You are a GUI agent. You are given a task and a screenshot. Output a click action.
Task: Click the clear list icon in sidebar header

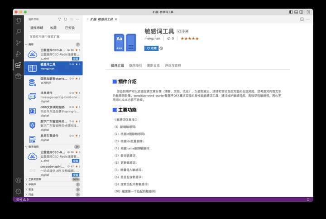(x=72, y=19)
